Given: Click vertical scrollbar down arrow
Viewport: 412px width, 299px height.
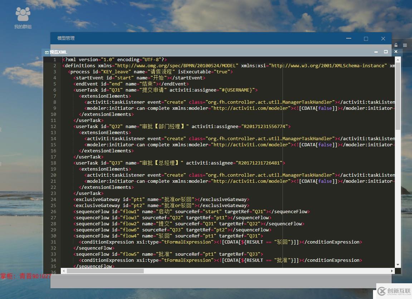Looking at the screenshot, I should 398,265.
